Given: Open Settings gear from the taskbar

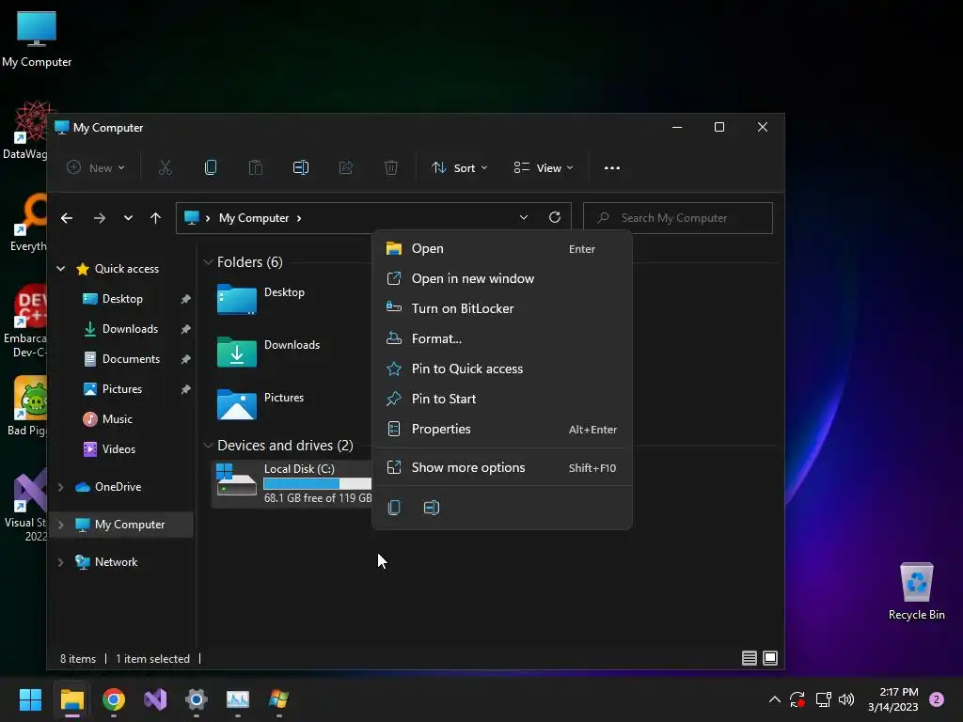Looking at the screenshot, I should (x=197, y=699).
